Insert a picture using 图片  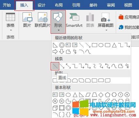[x=27, y=20]
